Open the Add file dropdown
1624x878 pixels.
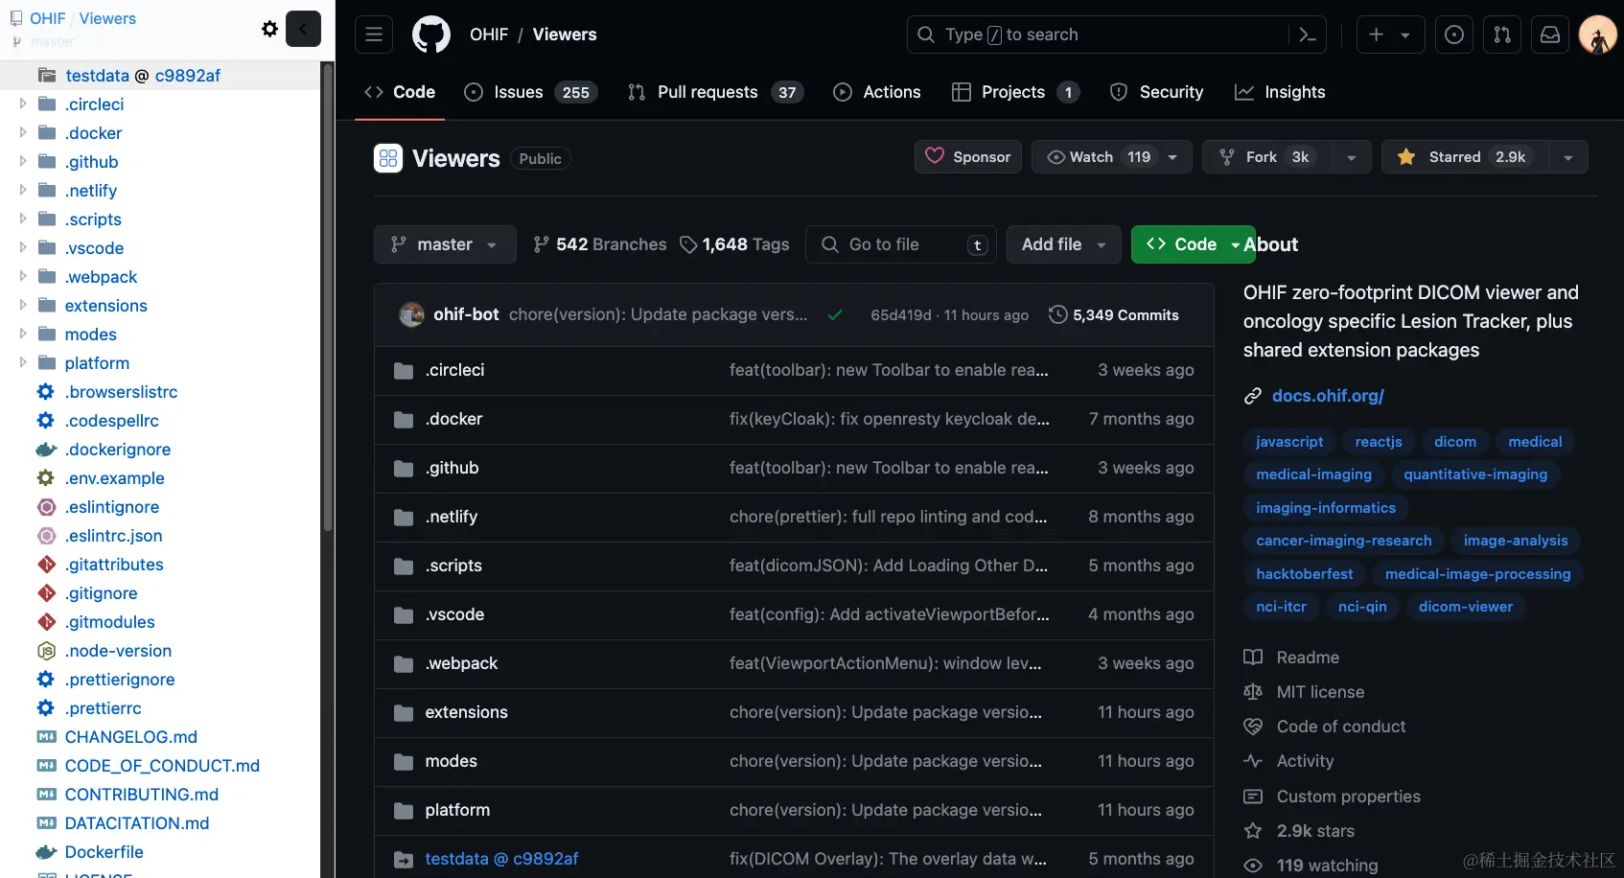tap(1063, 244)
